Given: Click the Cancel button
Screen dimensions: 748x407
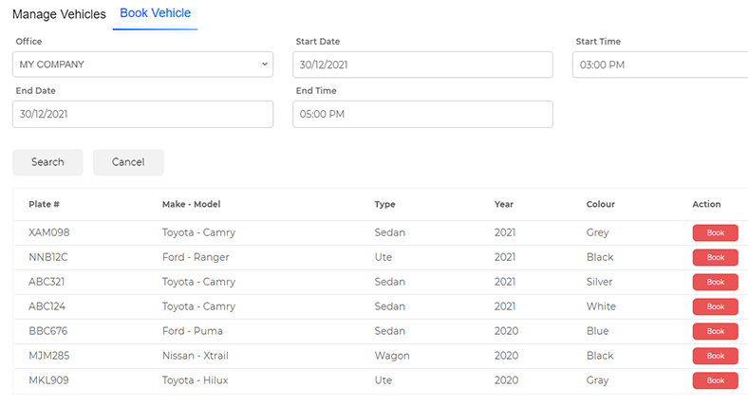Looking at the screenshot, I should click(x=128, y=162).
